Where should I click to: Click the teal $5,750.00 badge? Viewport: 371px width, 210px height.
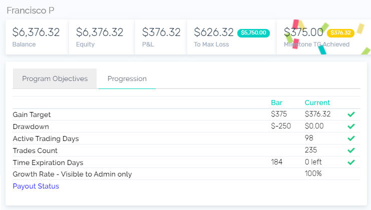tap(254, 33)
